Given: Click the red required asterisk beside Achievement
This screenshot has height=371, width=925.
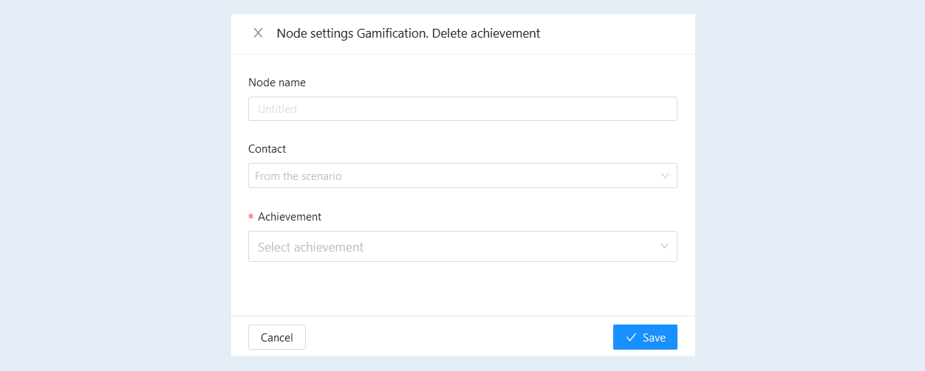Looking at the screenshot, I should [251, 218].
